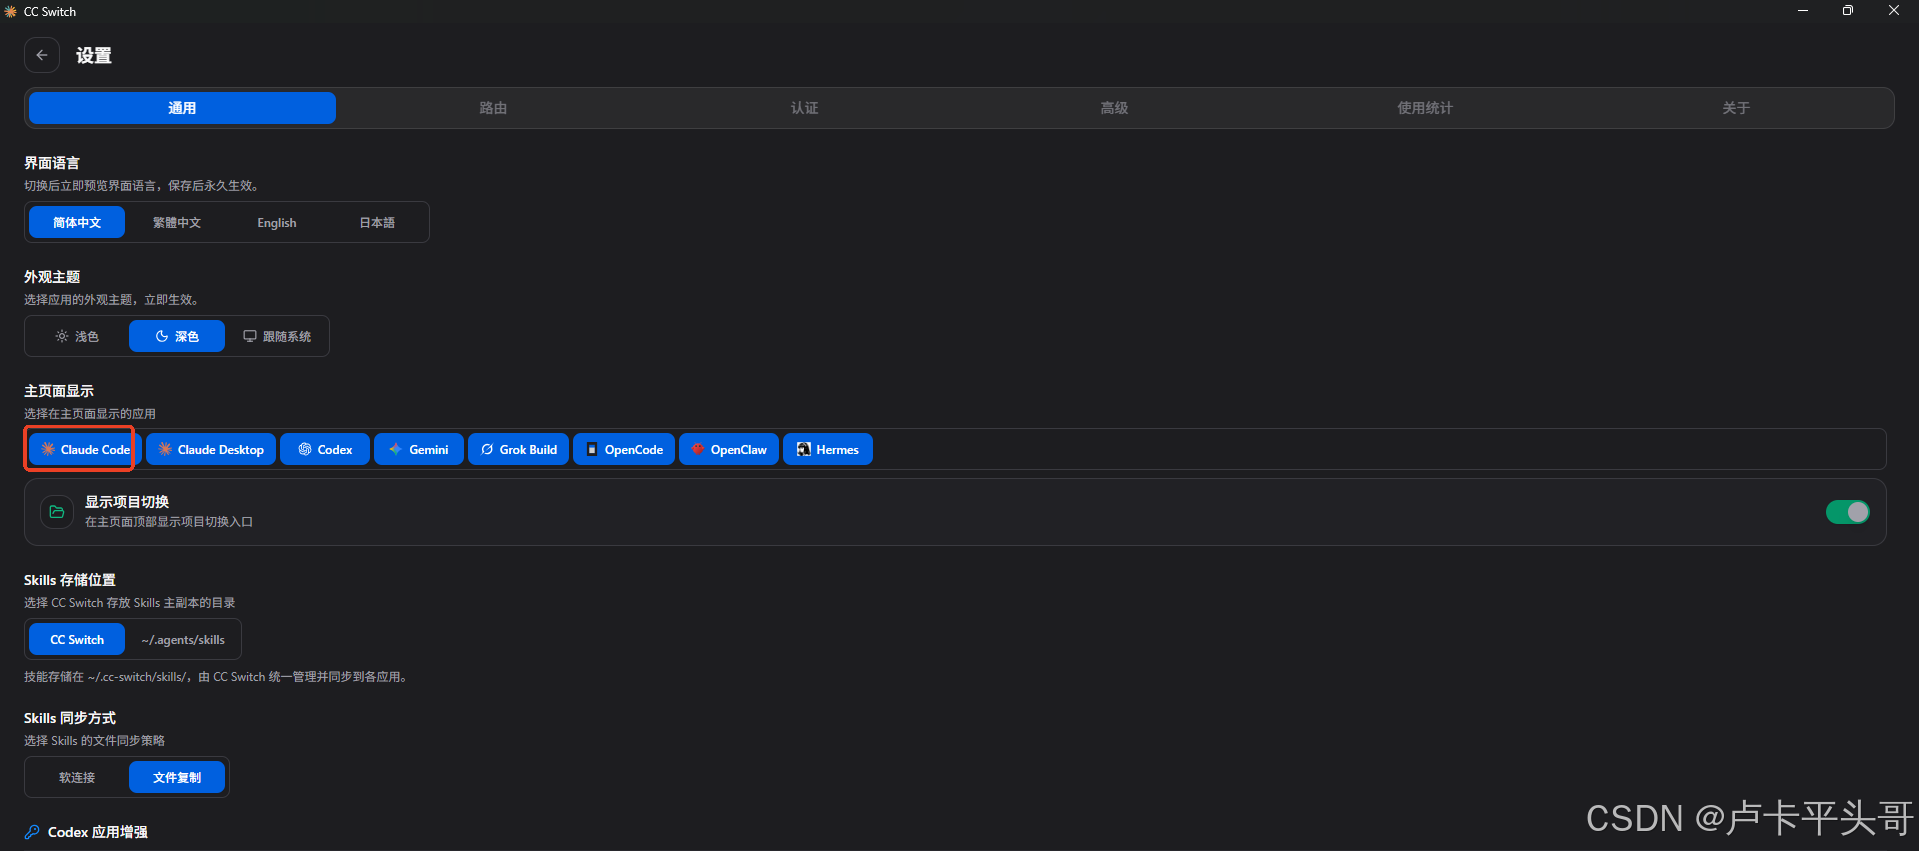Turn off the 显示项目切换 switch
This screenshot has height=851, width=1919.
tap(1847, 512)
